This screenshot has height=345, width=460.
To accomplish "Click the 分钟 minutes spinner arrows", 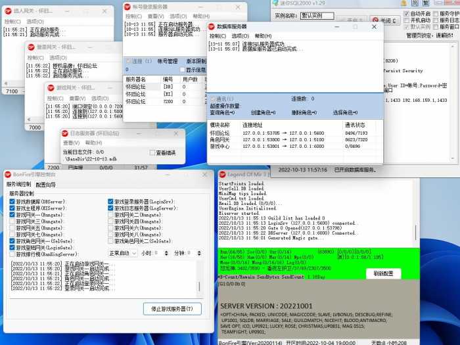I will [199, 253].
